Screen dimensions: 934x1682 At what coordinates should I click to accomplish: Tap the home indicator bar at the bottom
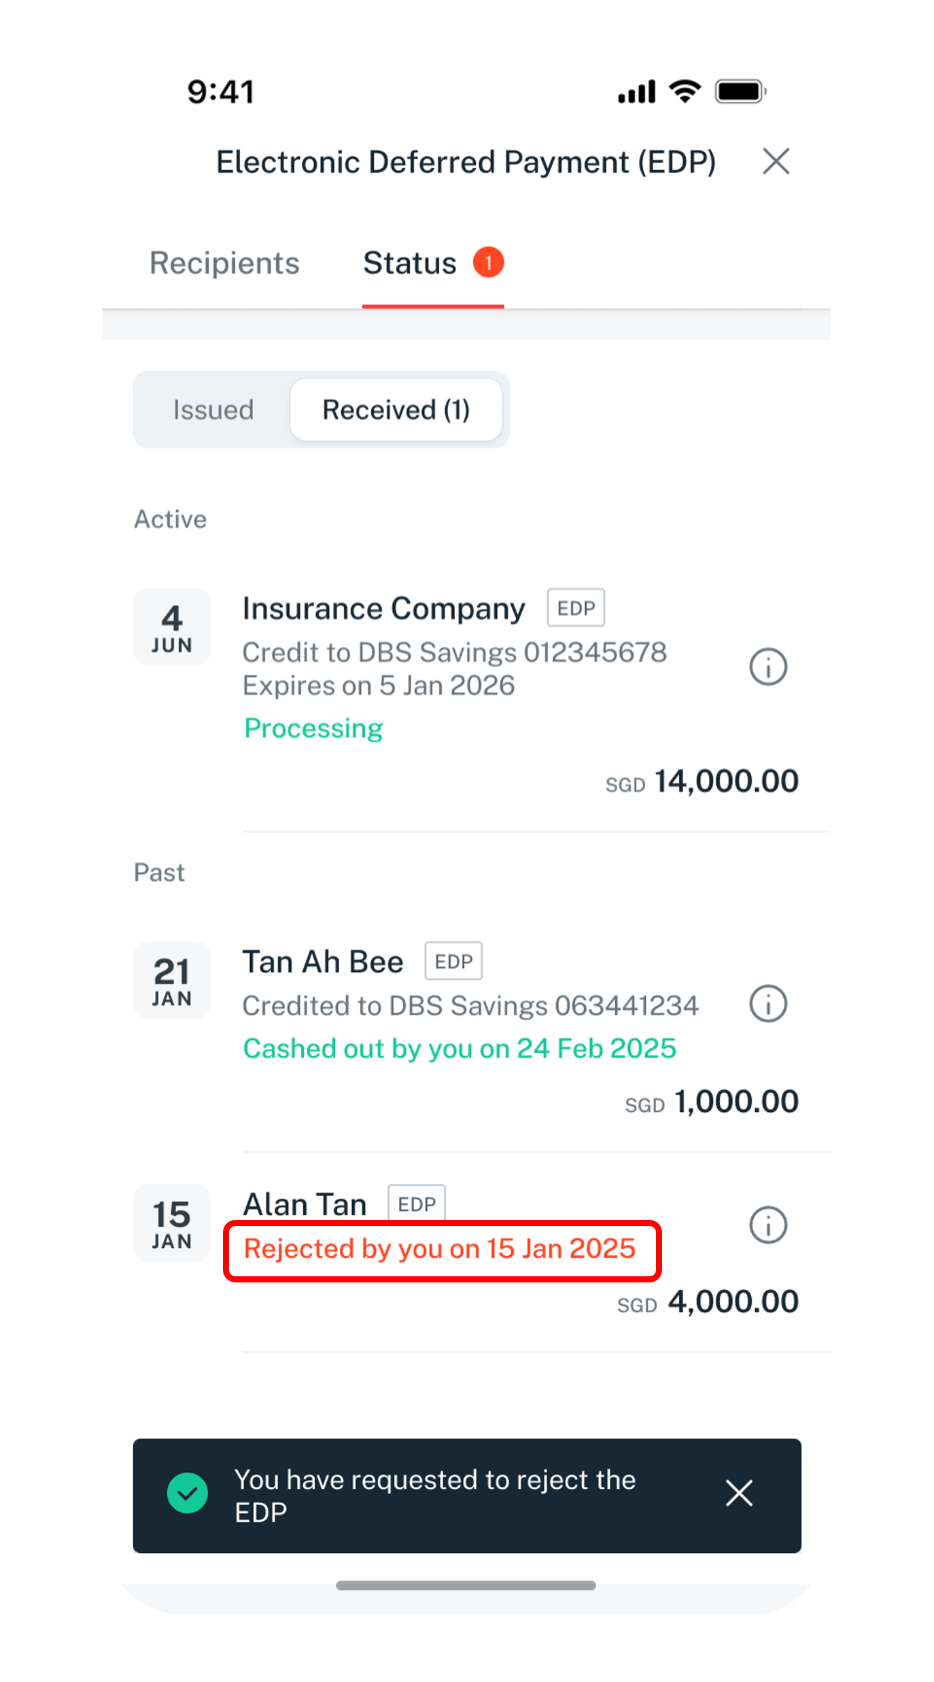[466, 1585]
